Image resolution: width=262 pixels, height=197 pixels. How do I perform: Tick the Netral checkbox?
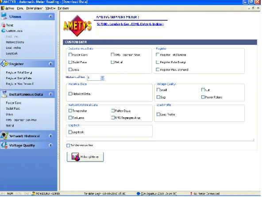click(112, 62)
